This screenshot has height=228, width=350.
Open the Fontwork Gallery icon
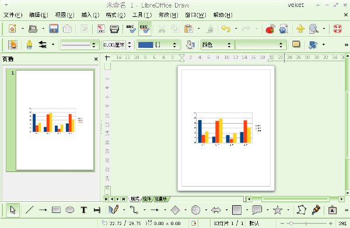(332, 210)
